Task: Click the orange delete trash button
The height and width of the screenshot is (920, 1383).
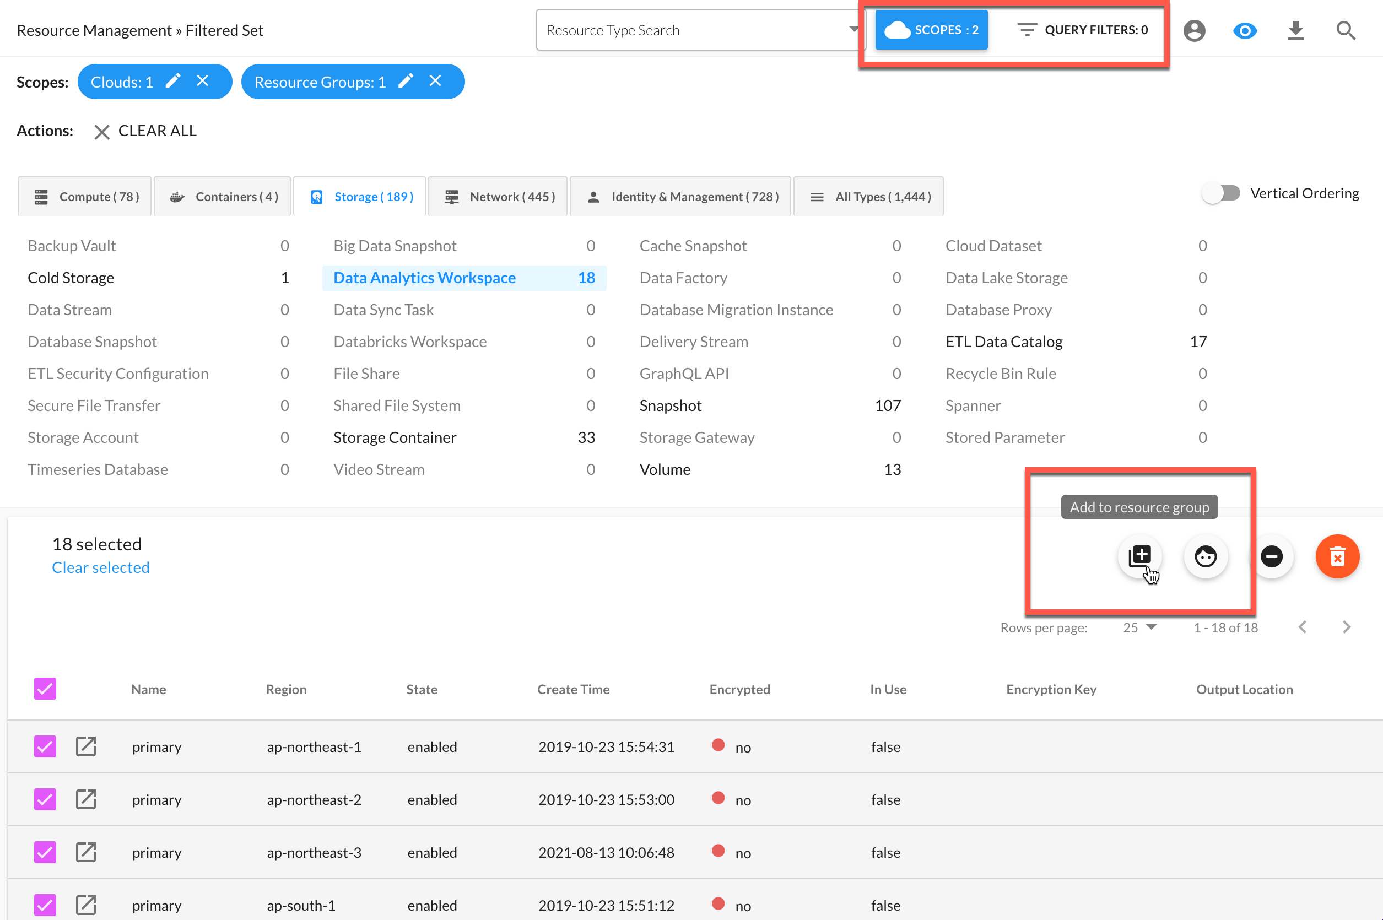Action: 1337,556
